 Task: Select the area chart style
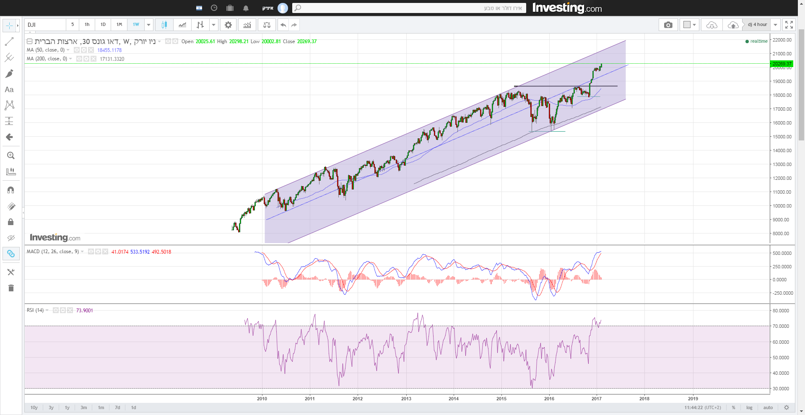click(182, 25)
